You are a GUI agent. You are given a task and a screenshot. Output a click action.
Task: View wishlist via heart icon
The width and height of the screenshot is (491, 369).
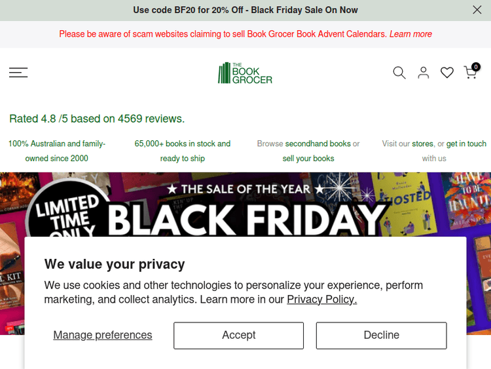pyautogui.click(x=447, y=73)
